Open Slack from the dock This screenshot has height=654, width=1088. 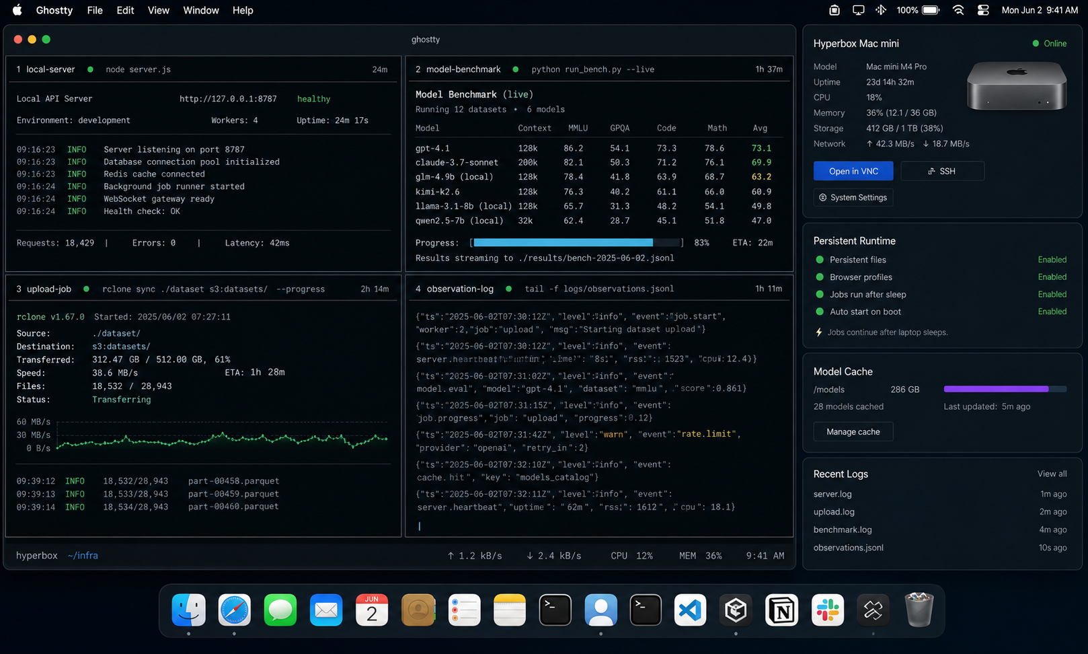(x=828, y=610)
